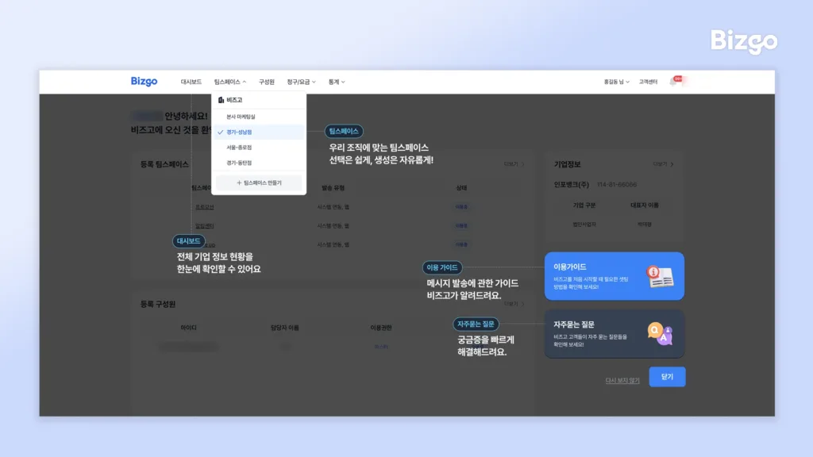The width and height of the screenshot is (813, 457).
Task: Click the 등록 팀스페이스 heading
Action: pos(164,164)
